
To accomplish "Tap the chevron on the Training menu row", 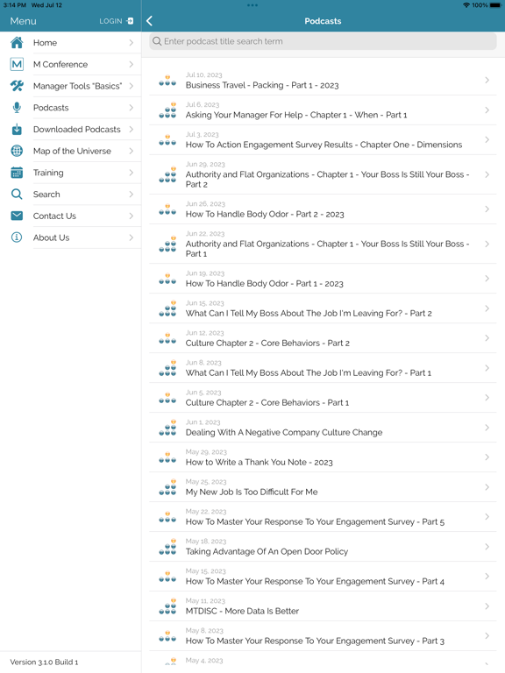I will (x=131, y=173).
